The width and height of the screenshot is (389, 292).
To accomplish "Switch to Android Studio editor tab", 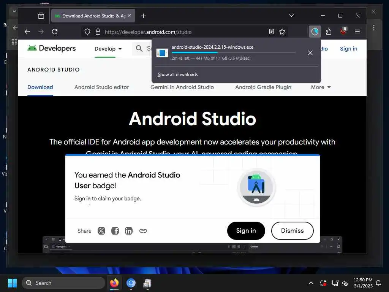I will click(102, 87).
